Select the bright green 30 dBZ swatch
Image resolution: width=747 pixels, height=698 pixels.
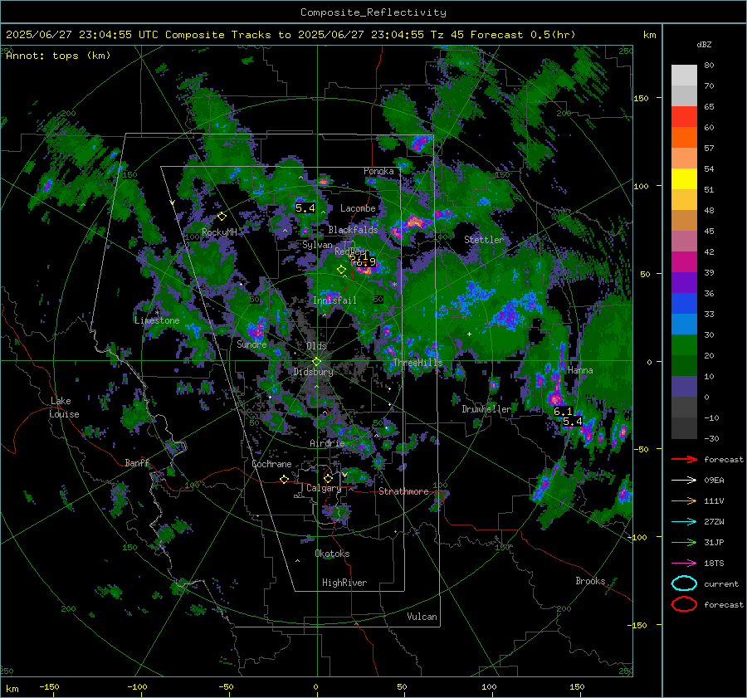(684, 344)
